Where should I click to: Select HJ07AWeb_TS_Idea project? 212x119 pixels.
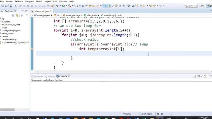[x=11, y=25]
